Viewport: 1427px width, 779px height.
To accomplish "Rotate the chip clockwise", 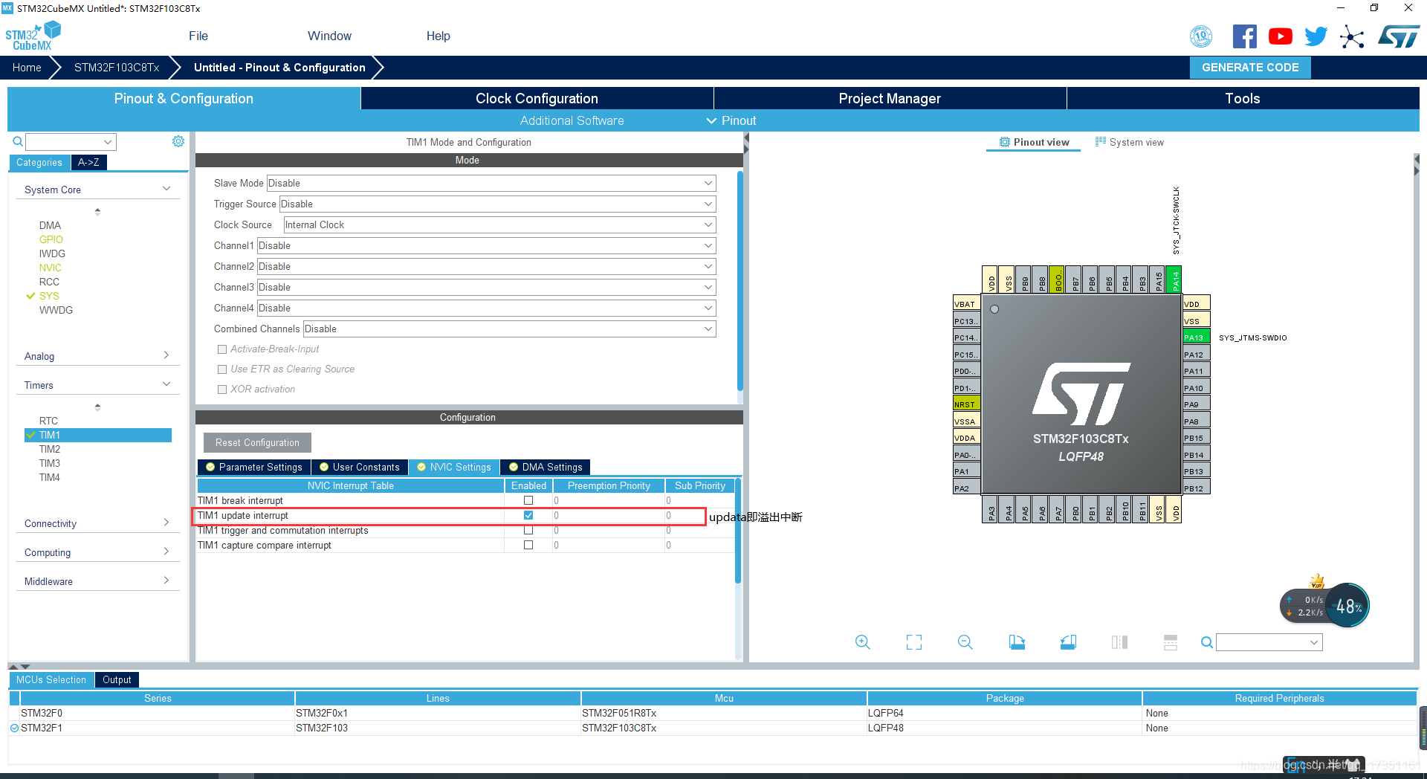I will point(1017,642).
